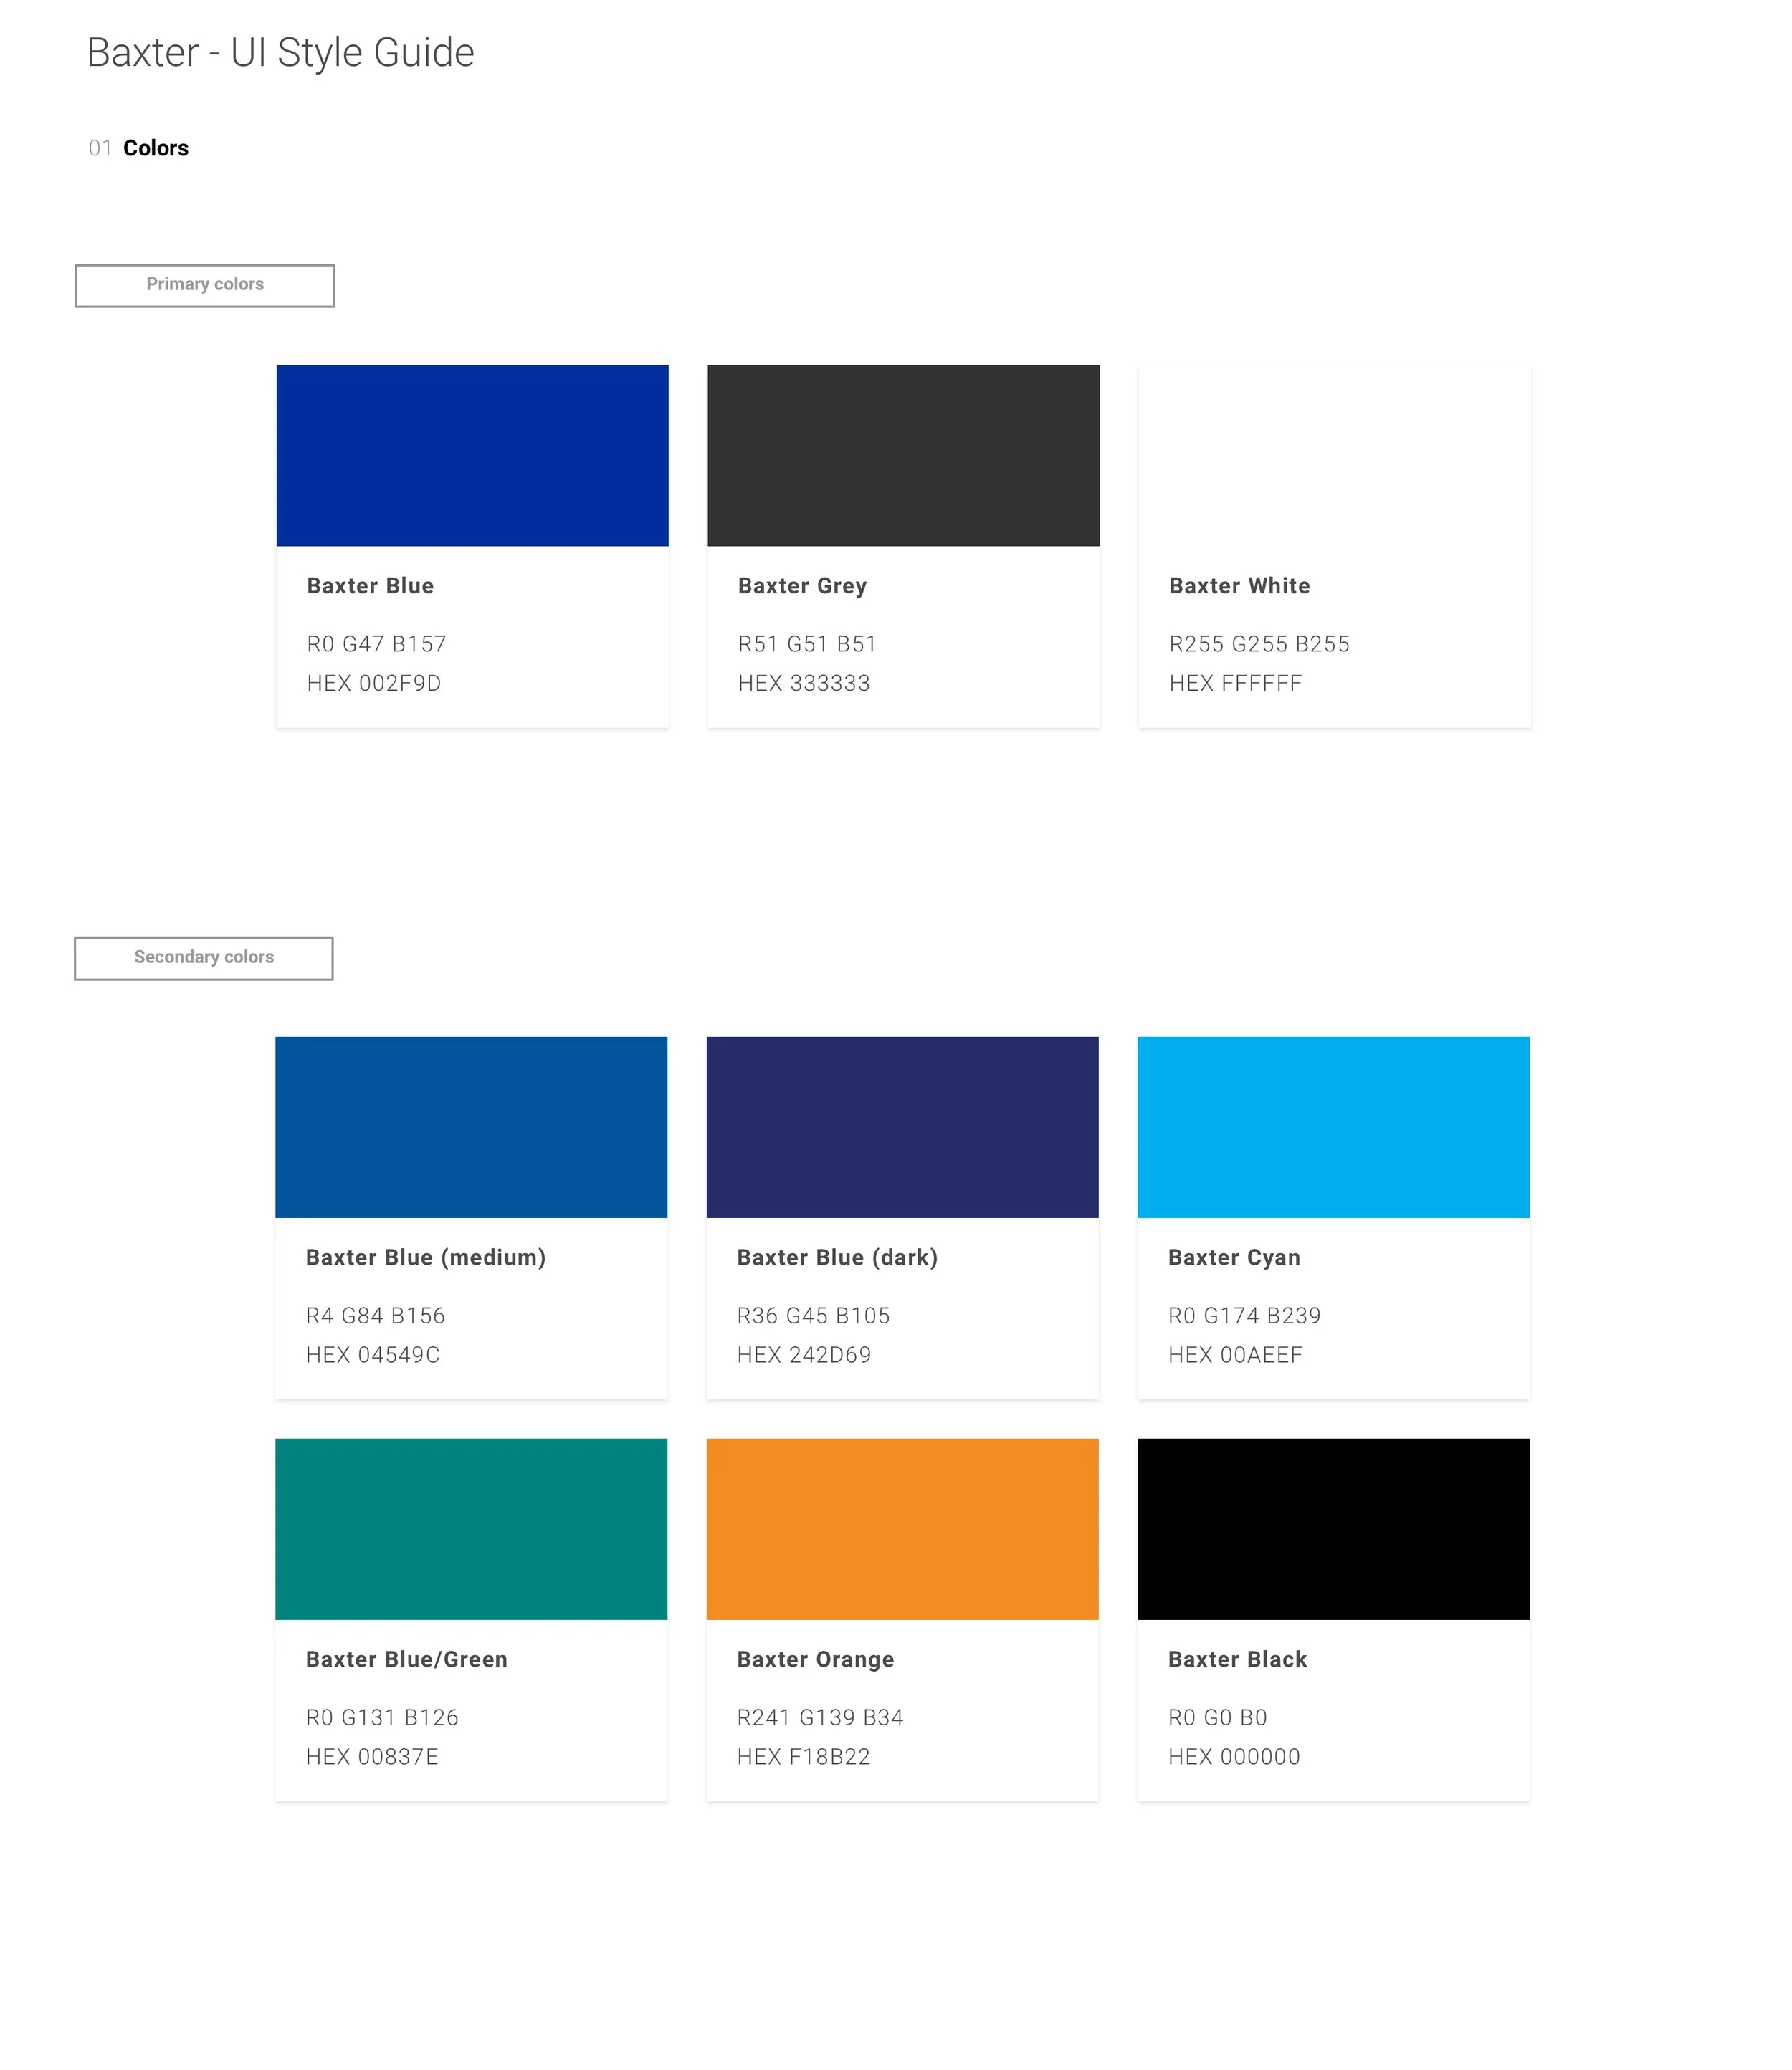
Task: Click the Baxter Orange name label
Action: point(815,1659)
